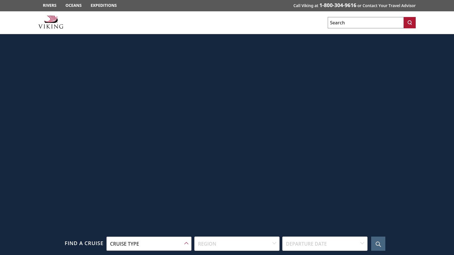Open the Cruise Type dropdown
Image resolution: width=454 pixels, height=255 pixels.
coord(149,244)
